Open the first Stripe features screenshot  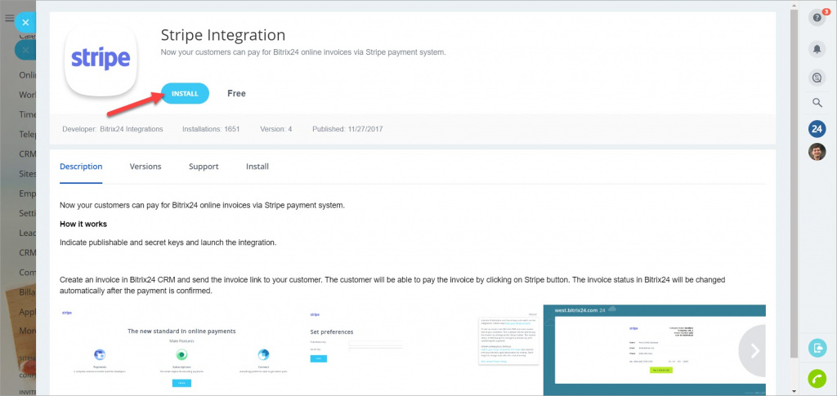pos(181,349)
